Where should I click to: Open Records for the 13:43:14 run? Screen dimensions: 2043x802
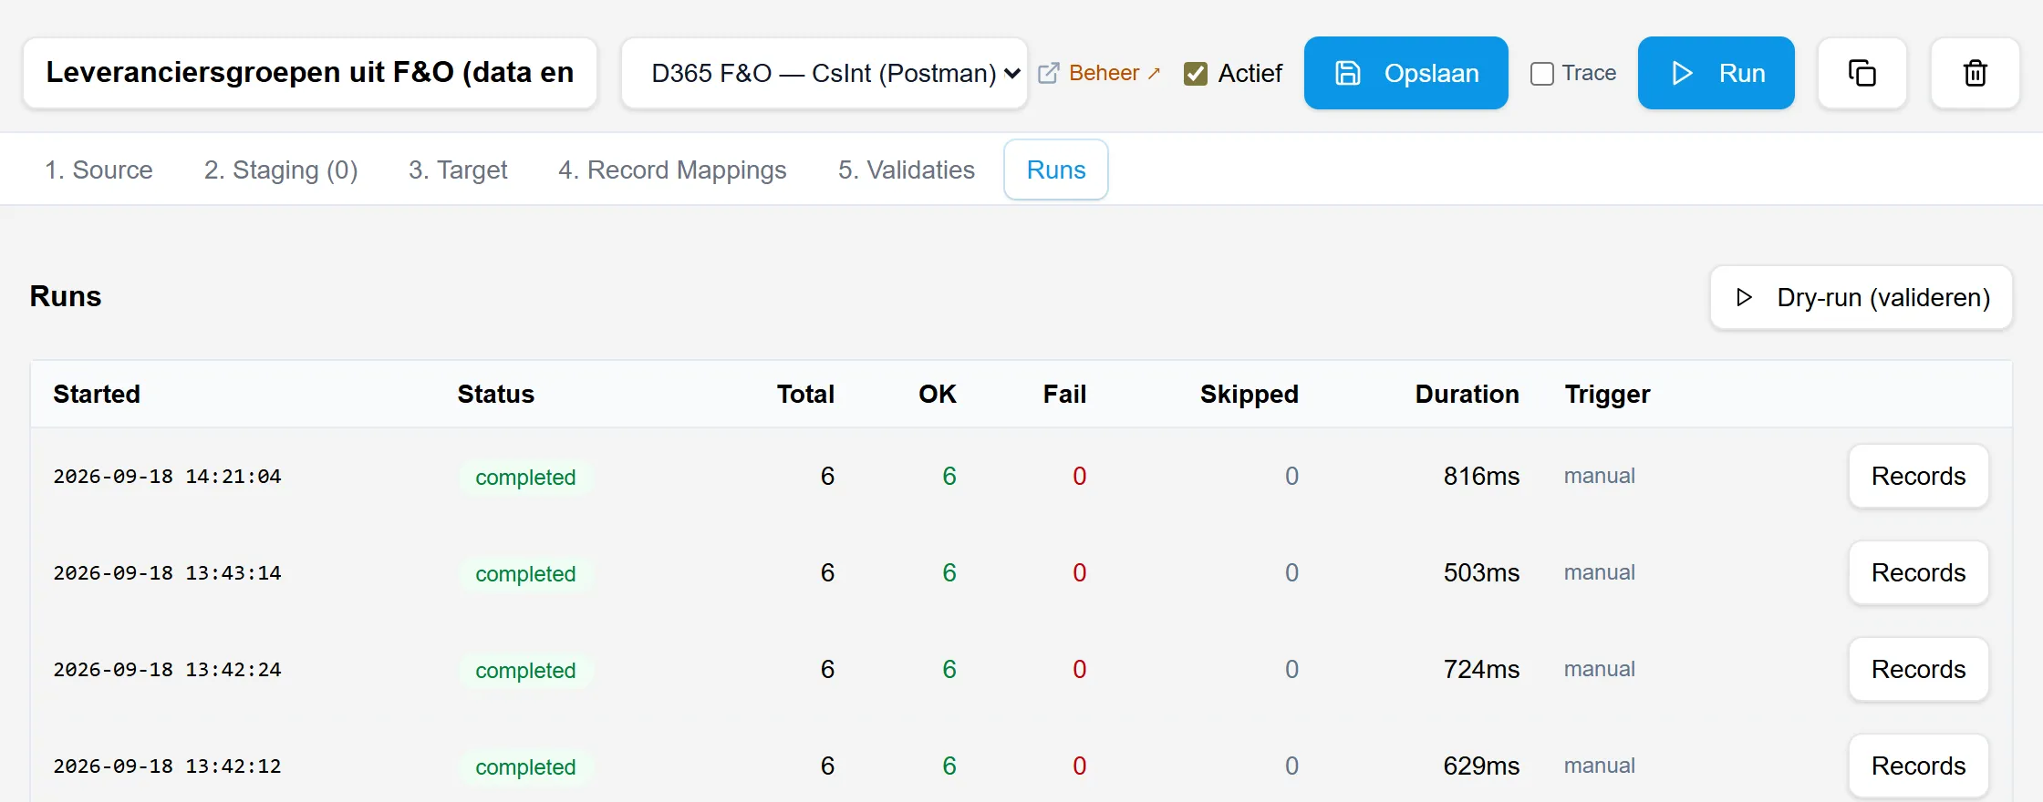[1918, 572]
